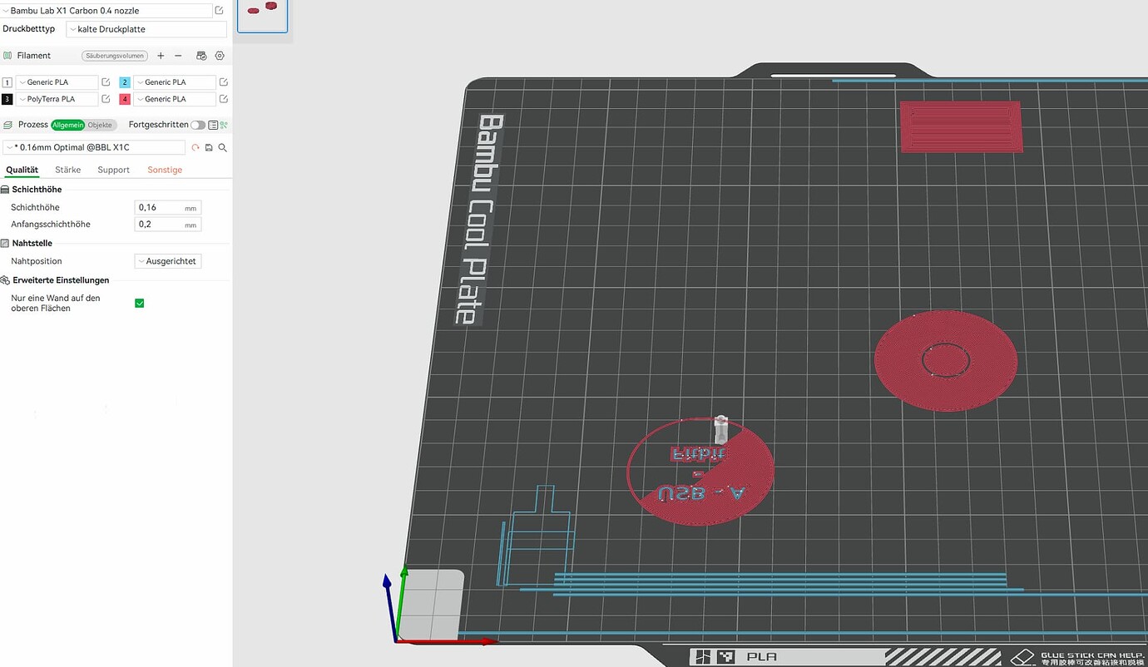Open the PolyTerra PLA filament dropdown
1148x667 pixels.
[57, 99]
